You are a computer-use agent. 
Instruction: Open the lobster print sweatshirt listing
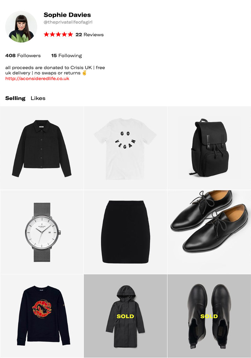coord(42,316)
